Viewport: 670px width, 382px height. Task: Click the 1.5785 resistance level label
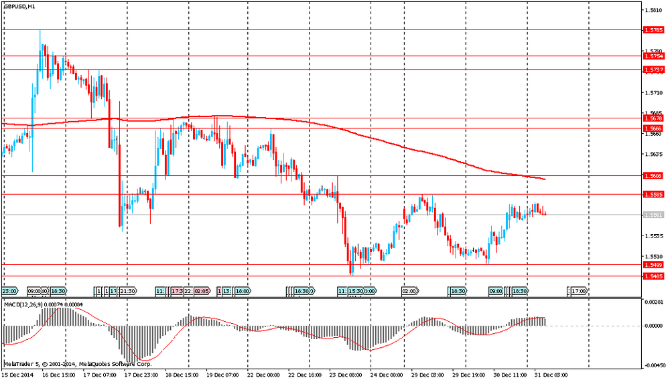click(x=653, y=30)
